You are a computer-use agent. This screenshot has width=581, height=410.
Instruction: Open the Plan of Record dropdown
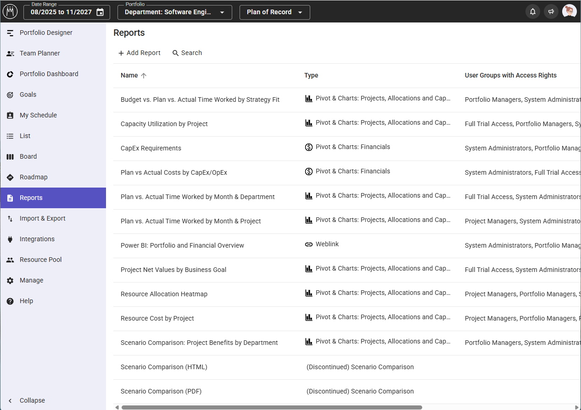274,12
